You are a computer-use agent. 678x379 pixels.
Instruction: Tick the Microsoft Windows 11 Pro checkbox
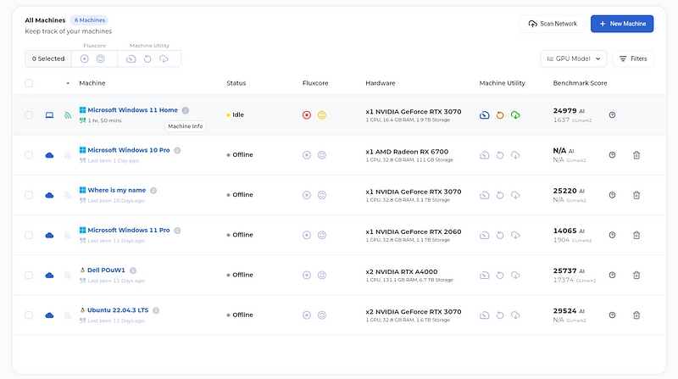click(29, 235)
